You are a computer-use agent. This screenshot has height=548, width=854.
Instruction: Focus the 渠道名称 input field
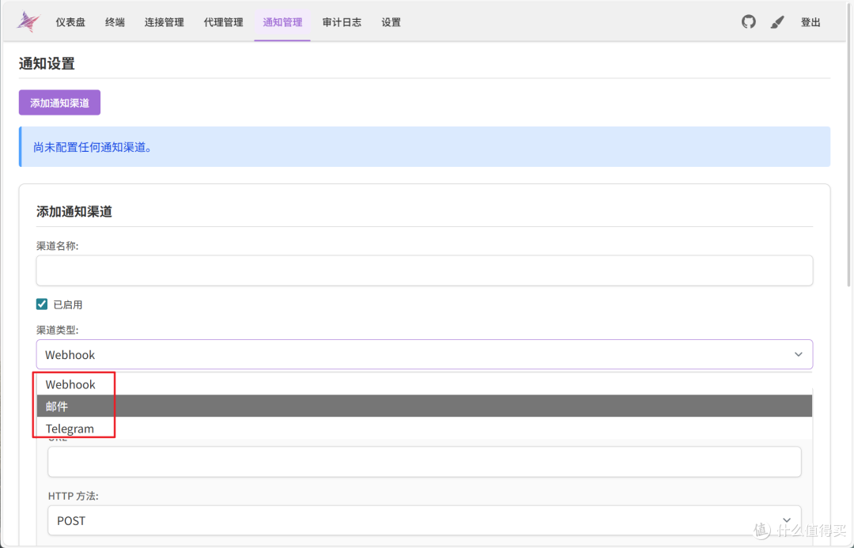tap(425, 270)
